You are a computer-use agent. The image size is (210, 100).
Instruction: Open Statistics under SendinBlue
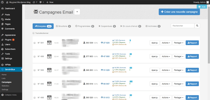pos(5,86)
